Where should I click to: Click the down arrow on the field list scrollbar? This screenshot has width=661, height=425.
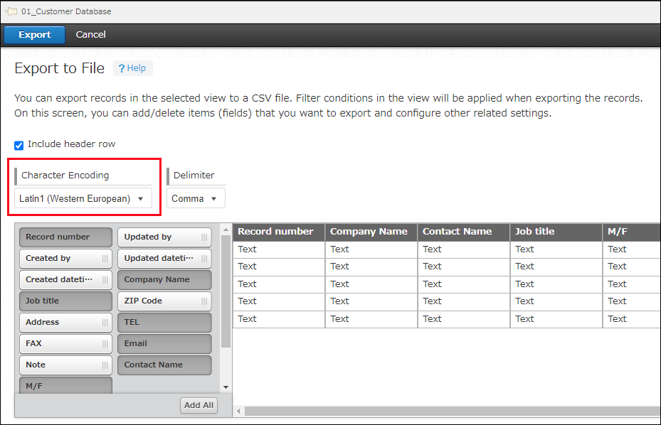226,387
